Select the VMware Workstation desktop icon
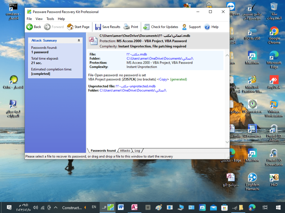Screen dimensions: 285x213 click(x=274, y=108)
